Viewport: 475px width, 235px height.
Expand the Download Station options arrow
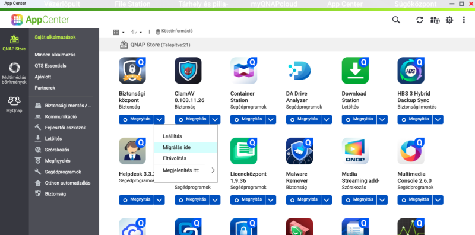coord(382,119)
